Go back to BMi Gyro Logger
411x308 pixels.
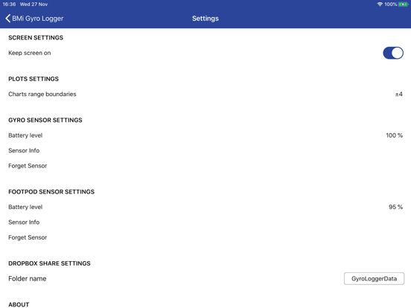pyautogui.click(x=34, y=19)
